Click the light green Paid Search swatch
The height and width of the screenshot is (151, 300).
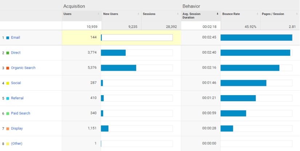point(8,114)
